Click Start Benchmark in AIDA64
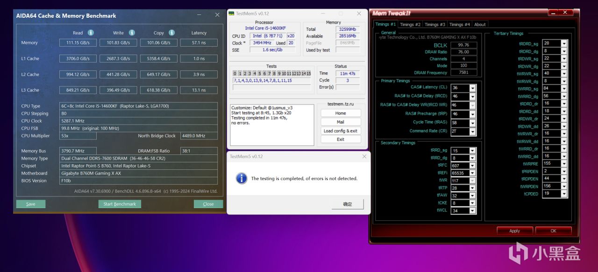 click(x=120, y=204)
